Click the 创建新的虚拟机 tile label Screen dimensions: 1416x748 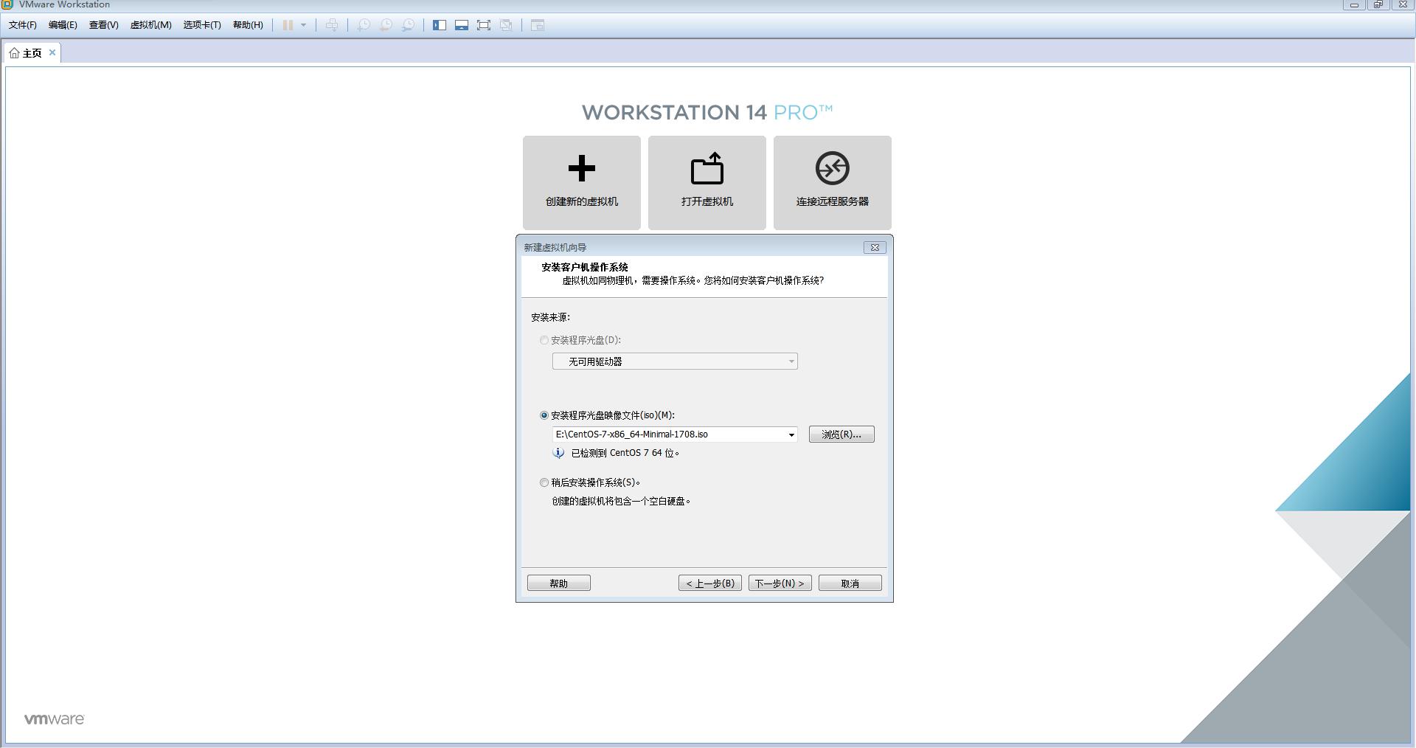click(x=582, y=201)
